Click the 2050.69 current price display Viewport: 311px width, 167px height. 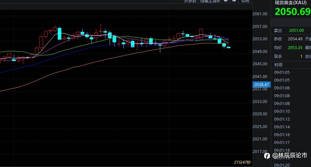pos(293,12)
